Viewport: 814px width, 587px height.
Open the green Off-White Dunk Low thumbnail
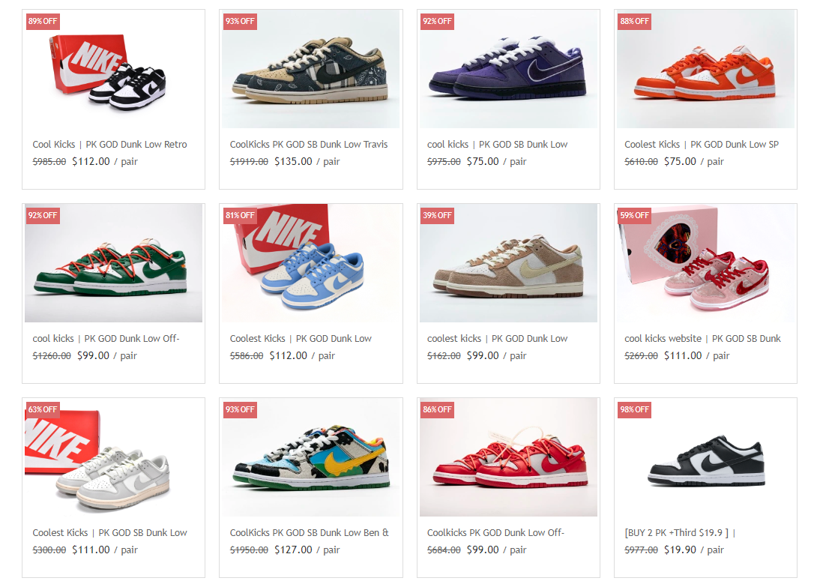click(x=113, y=263)
